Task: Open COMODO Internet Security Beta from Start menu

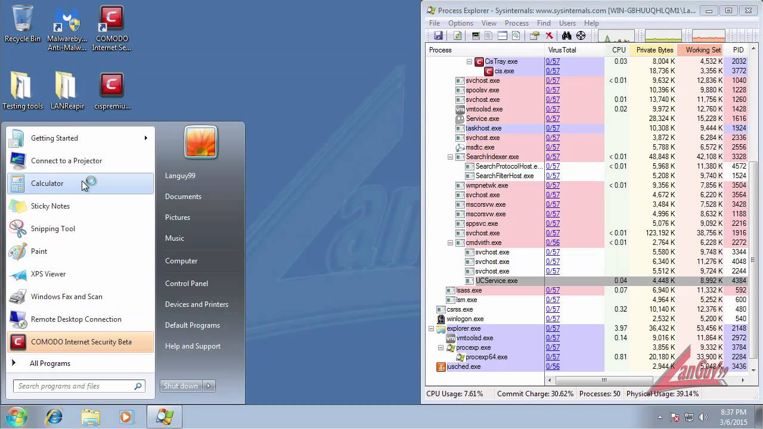Action: click(80, 342)
